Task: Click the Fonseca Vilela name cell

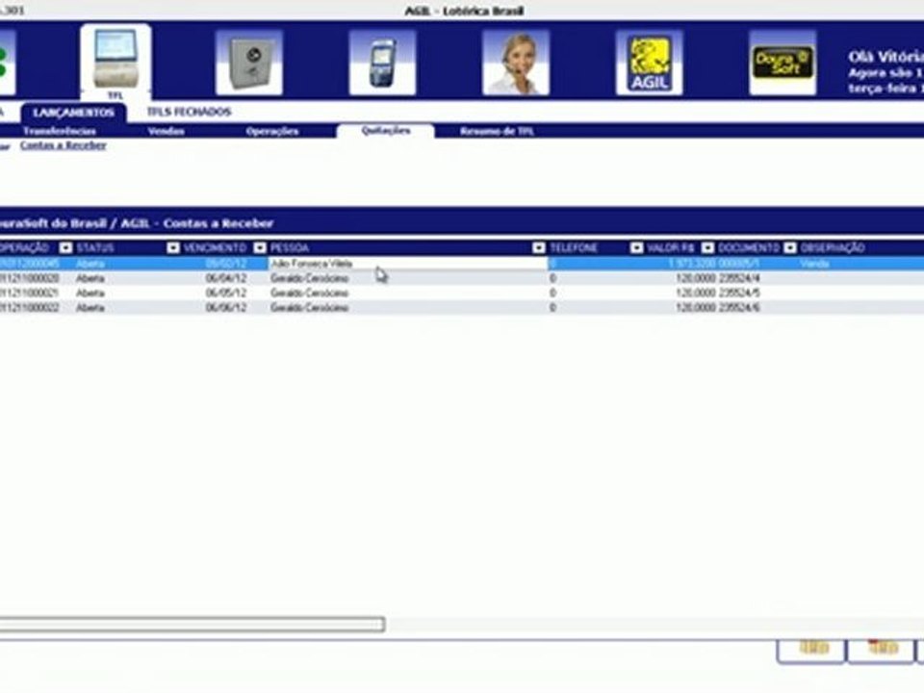Action: pos(408,264)
